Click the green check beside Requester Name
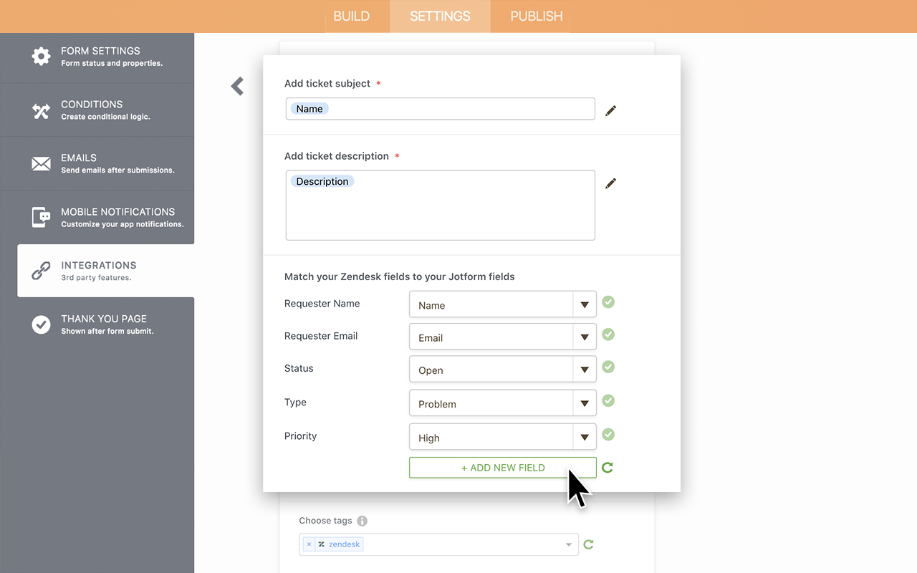This screenshot has height=573, width=917. tap(608, 302)
